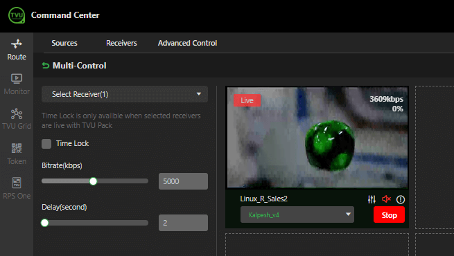Switch to the Receivers tab
This screenshot has height=256, width=454.
click(121, 43)
